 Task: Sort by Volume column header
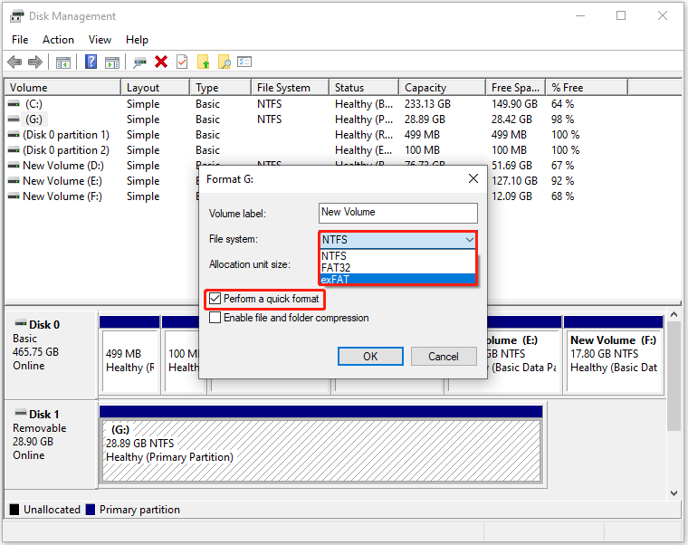[x=62, y=88]
